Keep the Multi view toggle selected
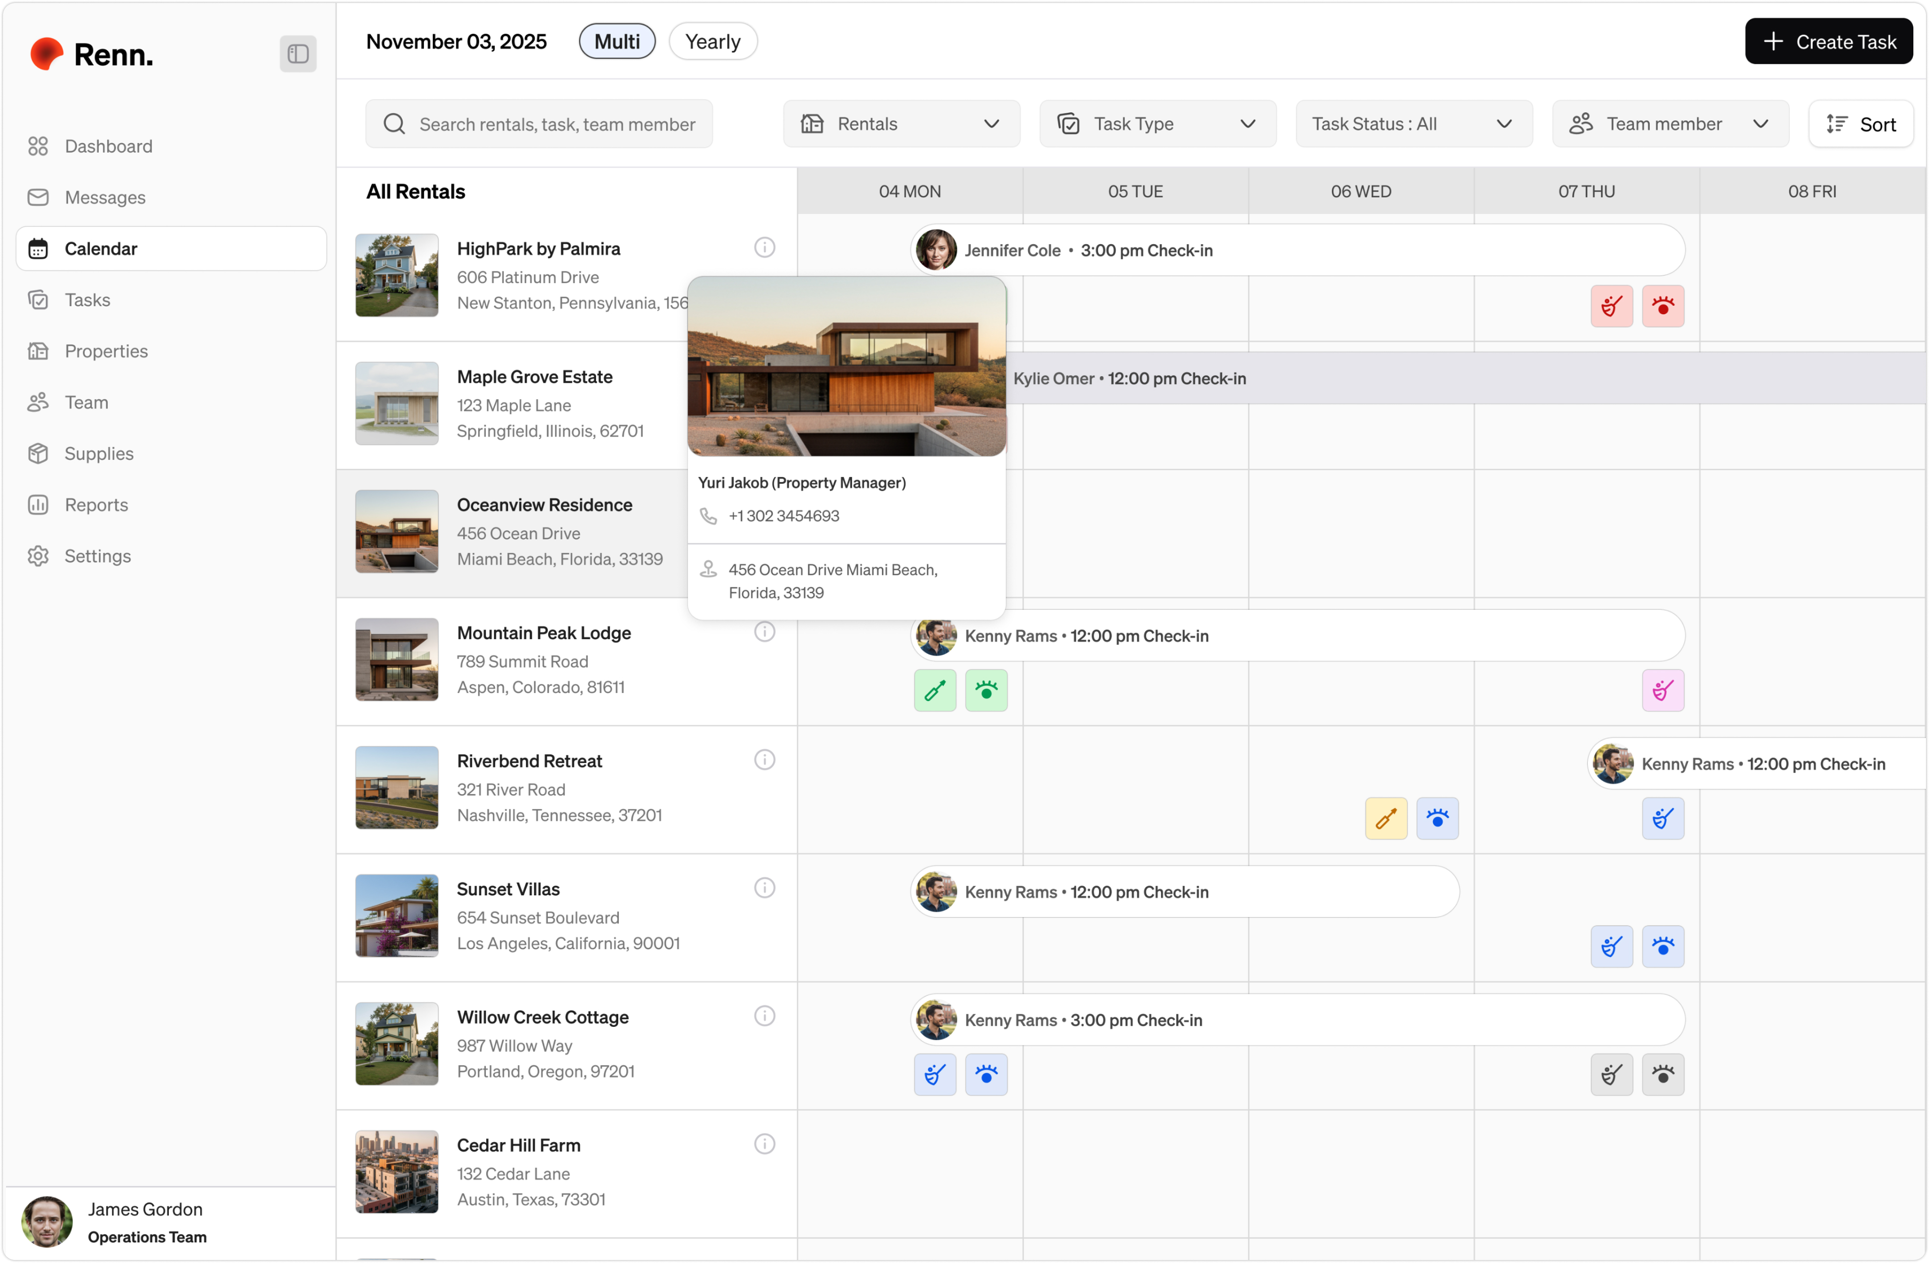This screenshot has width=1929, height=1263. point(616,40)
